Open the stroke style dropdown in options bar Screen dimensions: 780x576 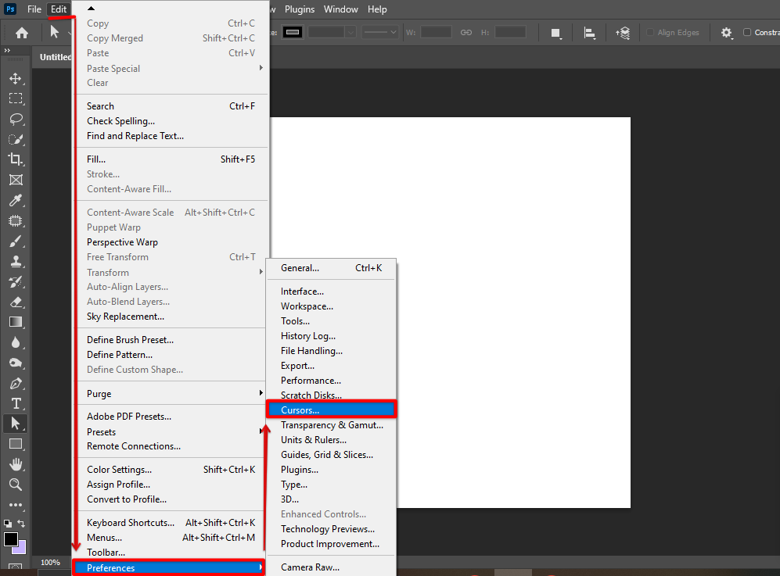379,32
